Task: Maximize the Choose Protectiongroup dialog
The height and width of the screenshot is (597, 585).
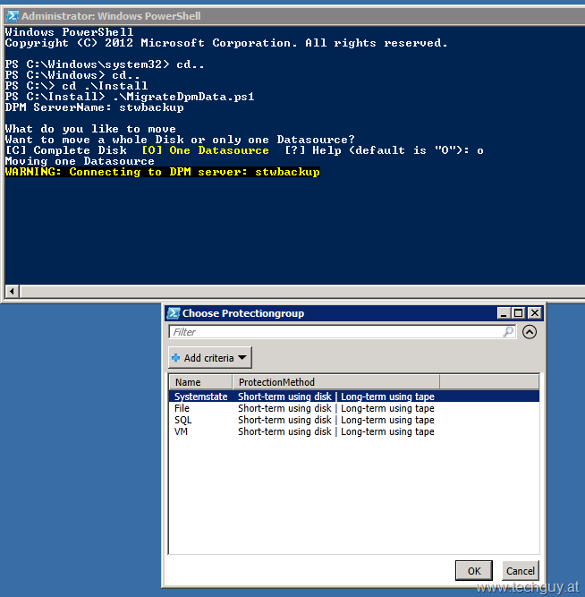Action: tap(519, 313)
